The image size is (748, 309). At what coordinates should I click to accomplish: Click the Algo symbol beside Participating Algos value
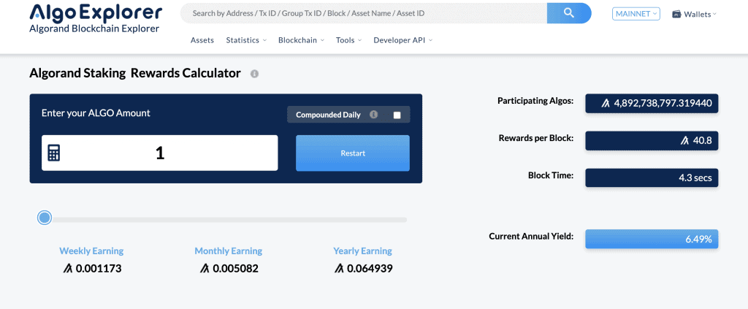point(606,103)
